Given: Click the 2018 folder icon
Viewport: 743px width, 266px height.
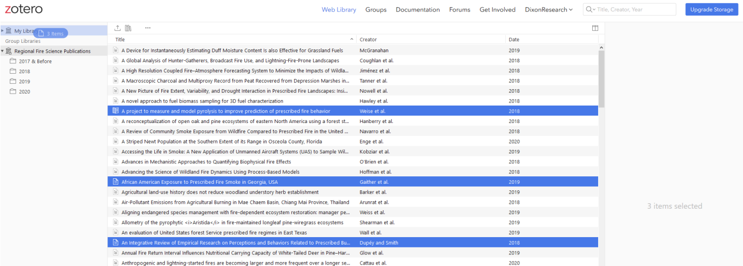Looking at the screenshot, I should [x=13, y=71].
